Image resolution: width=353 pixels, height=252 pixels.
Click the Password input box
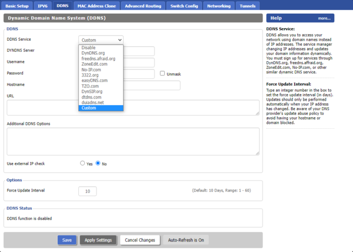point(139,74)
